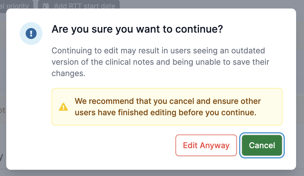Screen dimensions: 304x176
Task: Click the paragraph about outdated clinical notes
Action: coord(160,62)
